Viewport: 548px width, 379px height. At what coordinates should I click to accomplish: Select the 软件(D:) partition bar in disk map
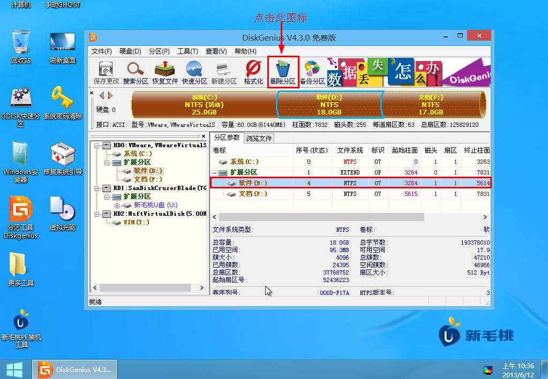[x=329, y=105]
